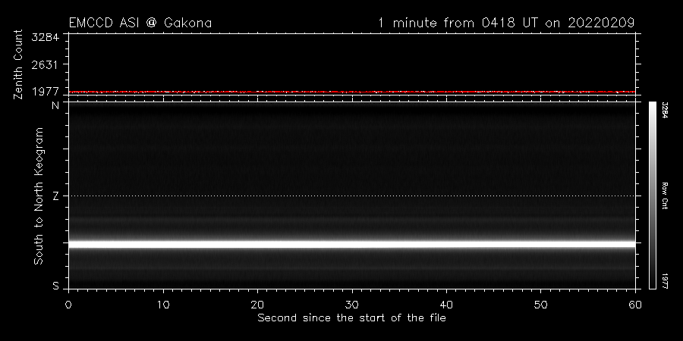The image size is (683, 341).
Task: Click the 'Zenith Count' axis label
Action: [x=18, y=64]
